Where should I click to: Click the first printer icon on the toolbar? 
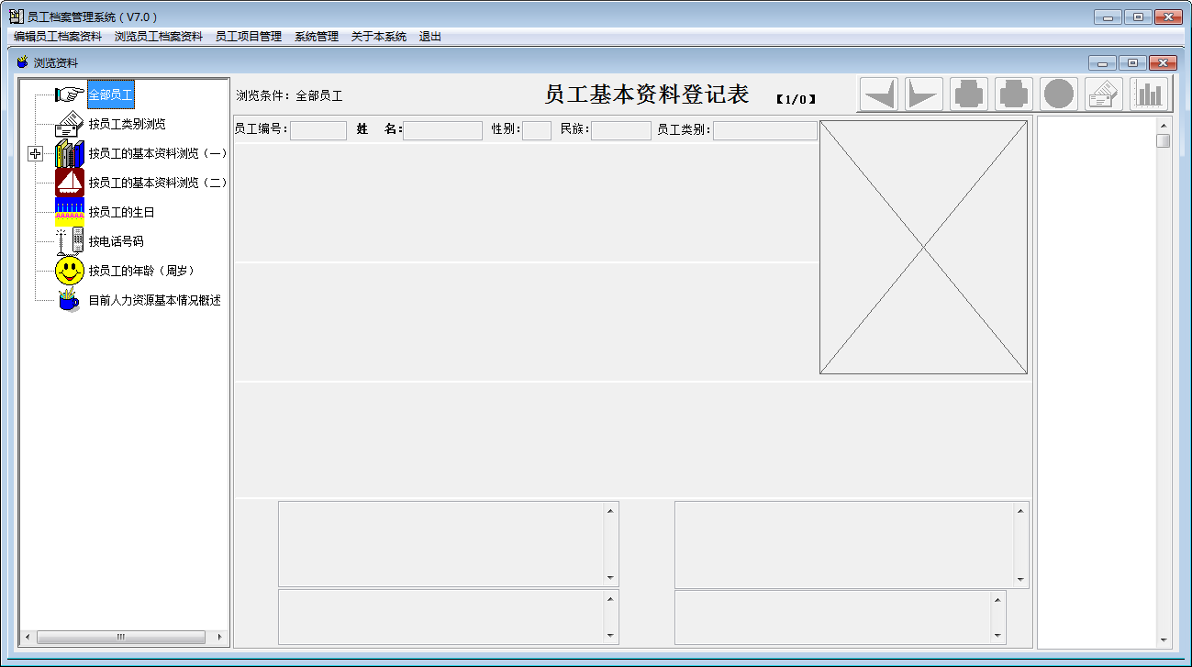[x=967, y=92]
